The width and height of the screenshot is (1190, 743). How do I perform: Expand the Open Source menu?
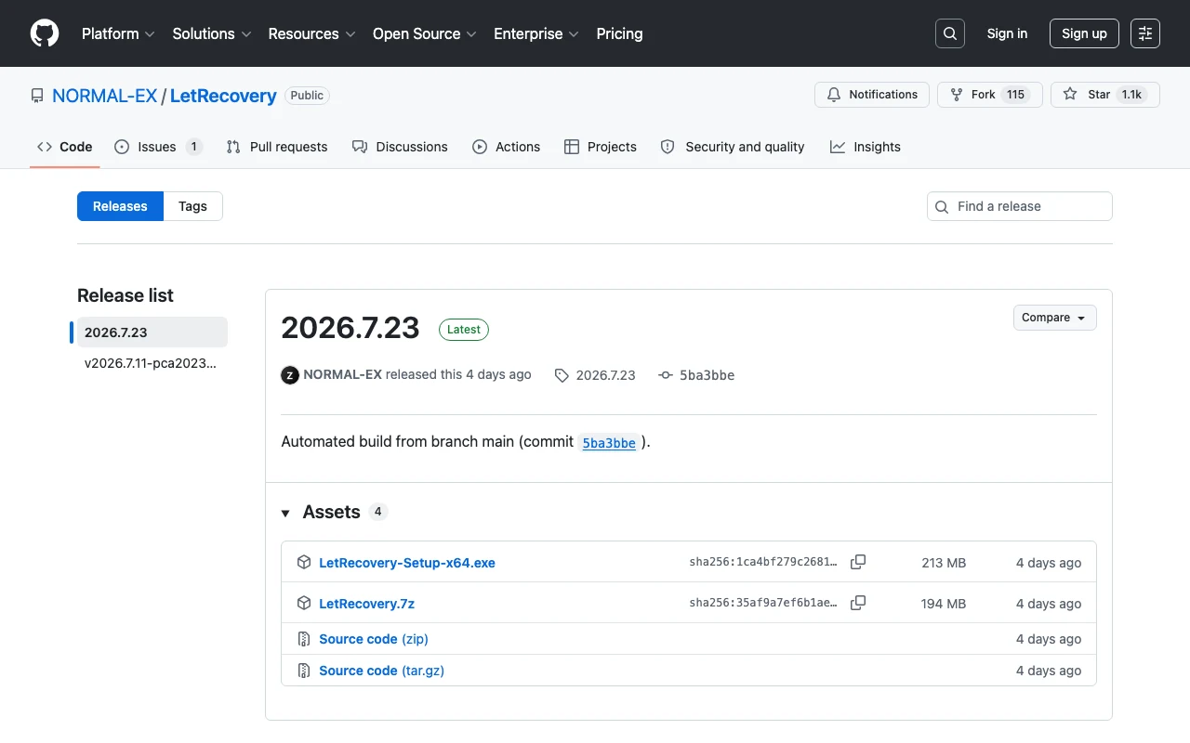click(424, 33)
